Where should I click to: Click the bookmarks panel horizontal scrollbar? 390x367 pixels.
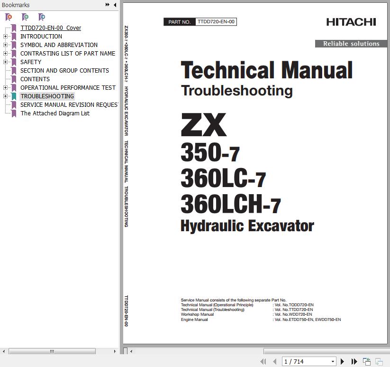[52, 351]
